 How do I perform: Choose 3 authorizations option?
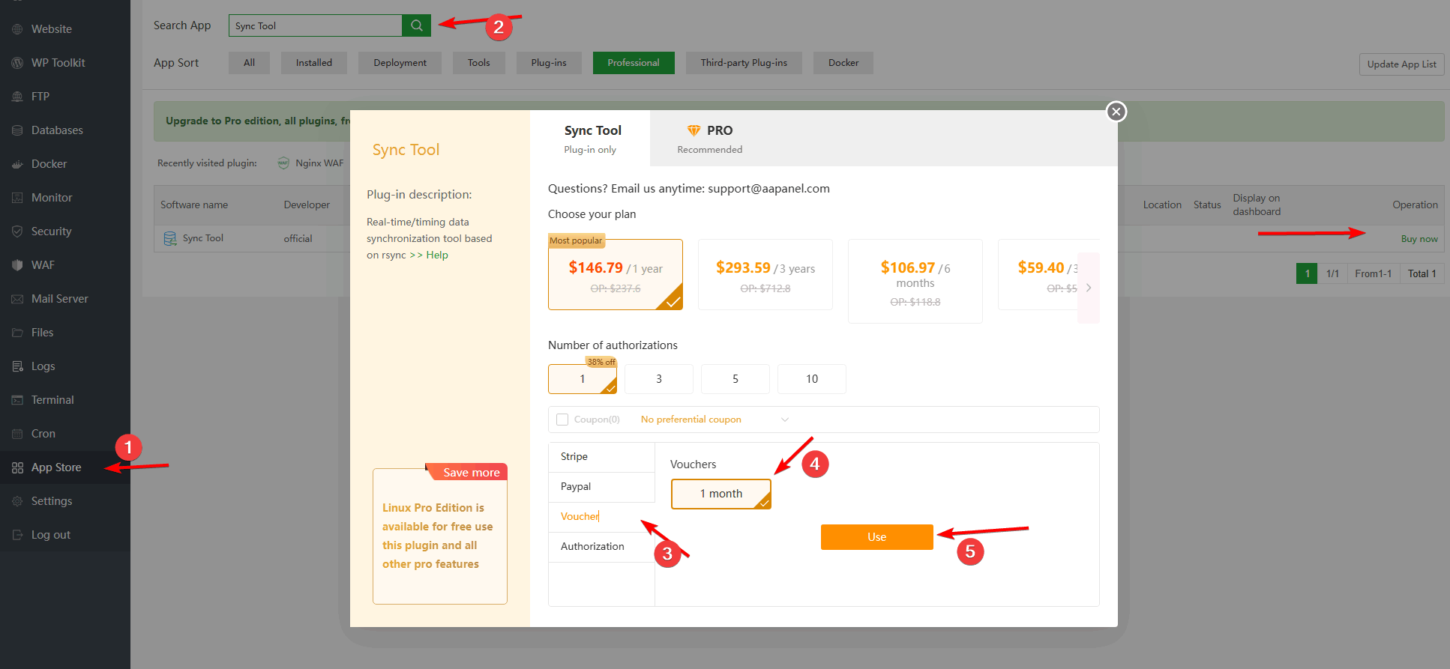click(x=659, y=379)
